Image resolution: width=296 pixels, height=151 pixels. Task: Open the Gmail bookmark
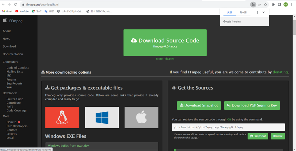[x=7, y=11]
